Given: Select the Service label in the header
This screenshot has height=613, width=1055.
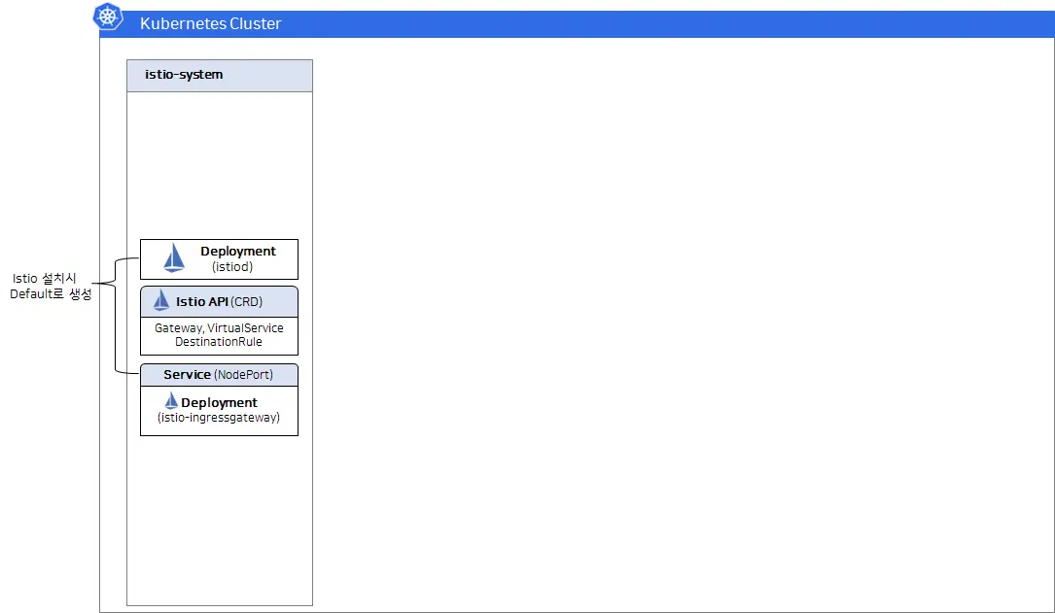Looking at the screenshot, I should coord(187,374).
